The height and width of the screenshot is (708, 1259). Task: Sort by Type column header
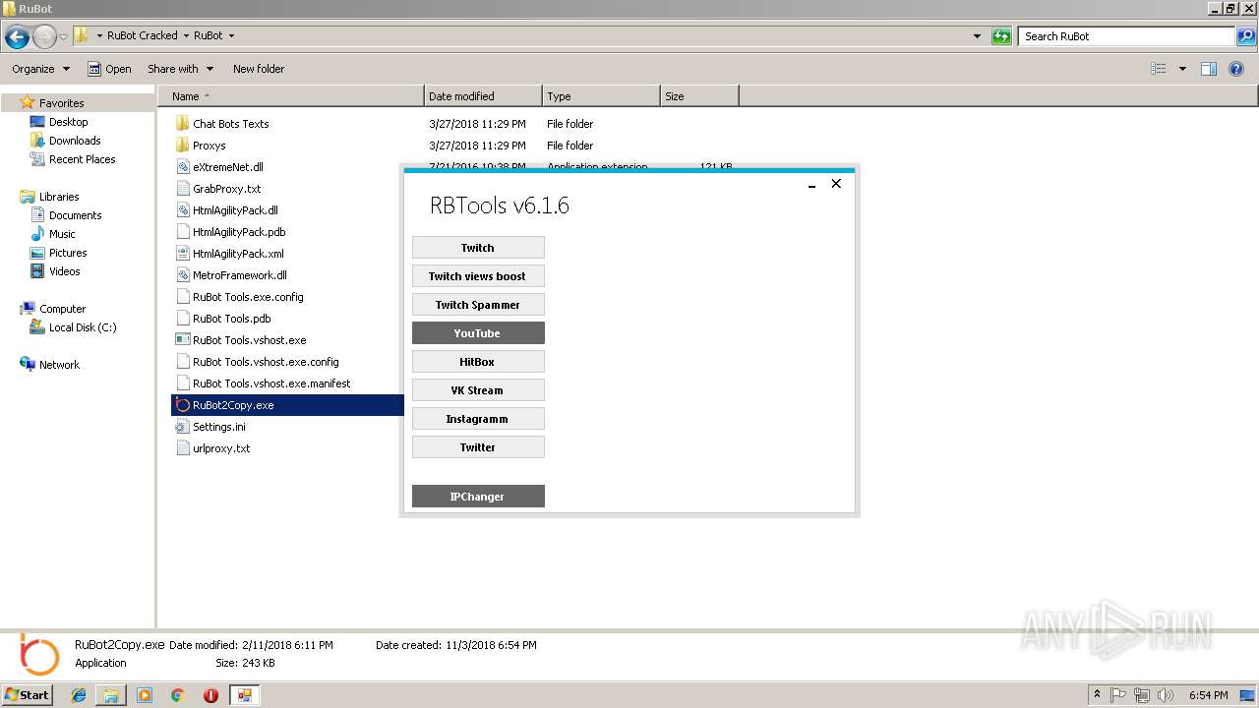(601, 96)
